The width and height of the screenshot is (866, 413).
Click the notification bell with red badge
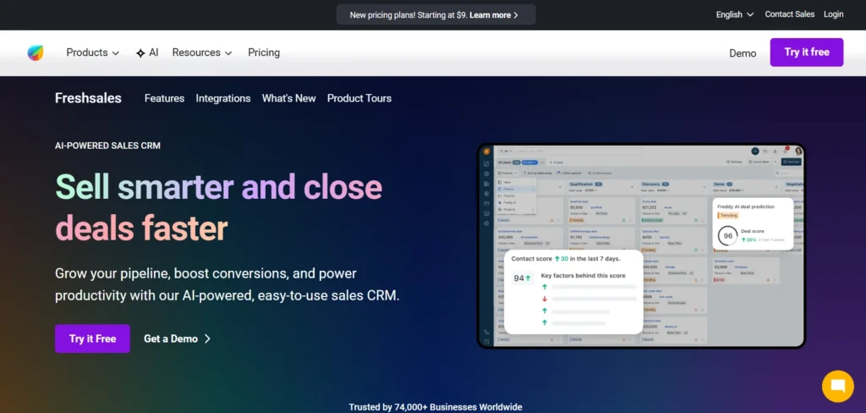click(x=786, y=151)
